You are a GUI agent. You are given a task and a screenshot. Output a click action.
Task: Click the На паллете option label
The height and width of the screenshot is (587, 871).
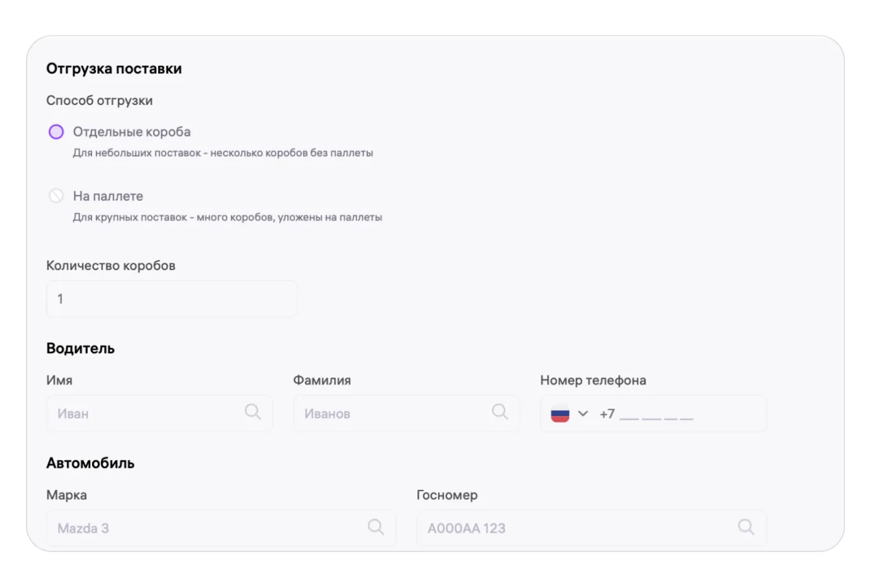108,196
